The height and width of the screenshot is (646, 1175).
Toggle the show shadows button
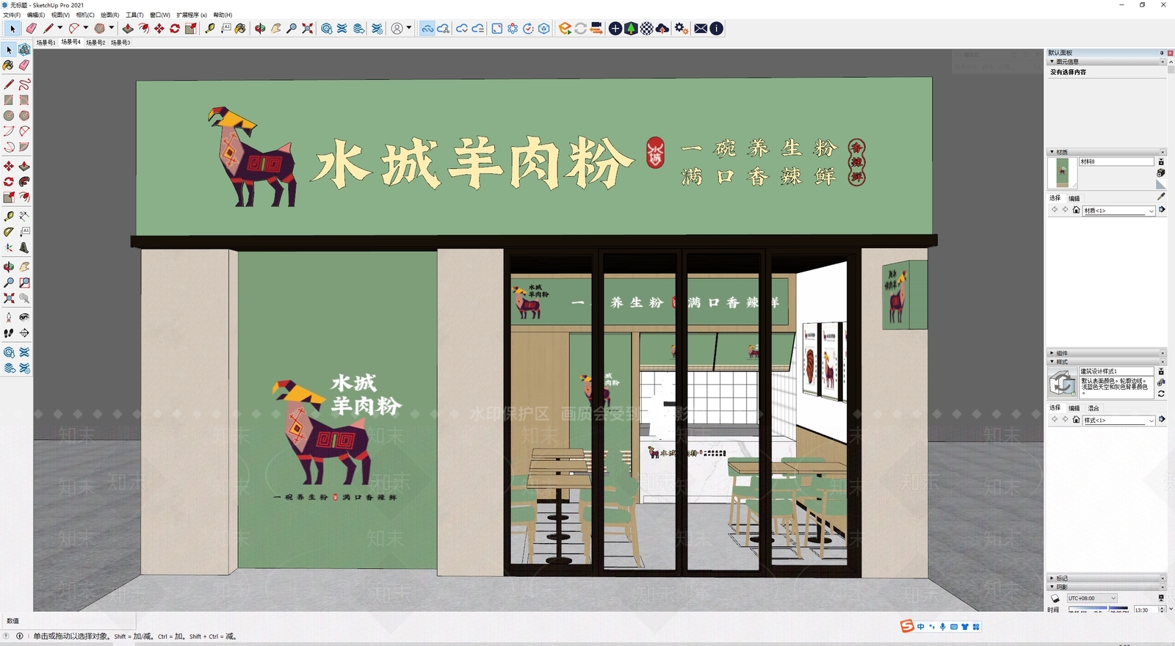tap(1055, 598)
